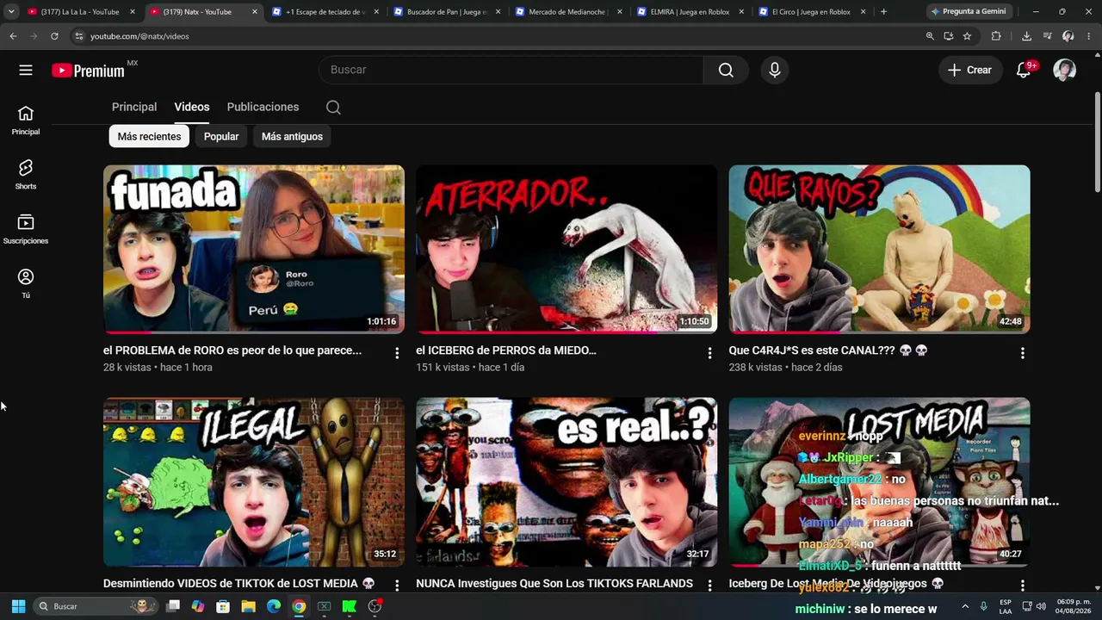Open Suscripciones in the left sidebar

click(x=26, y=229)
